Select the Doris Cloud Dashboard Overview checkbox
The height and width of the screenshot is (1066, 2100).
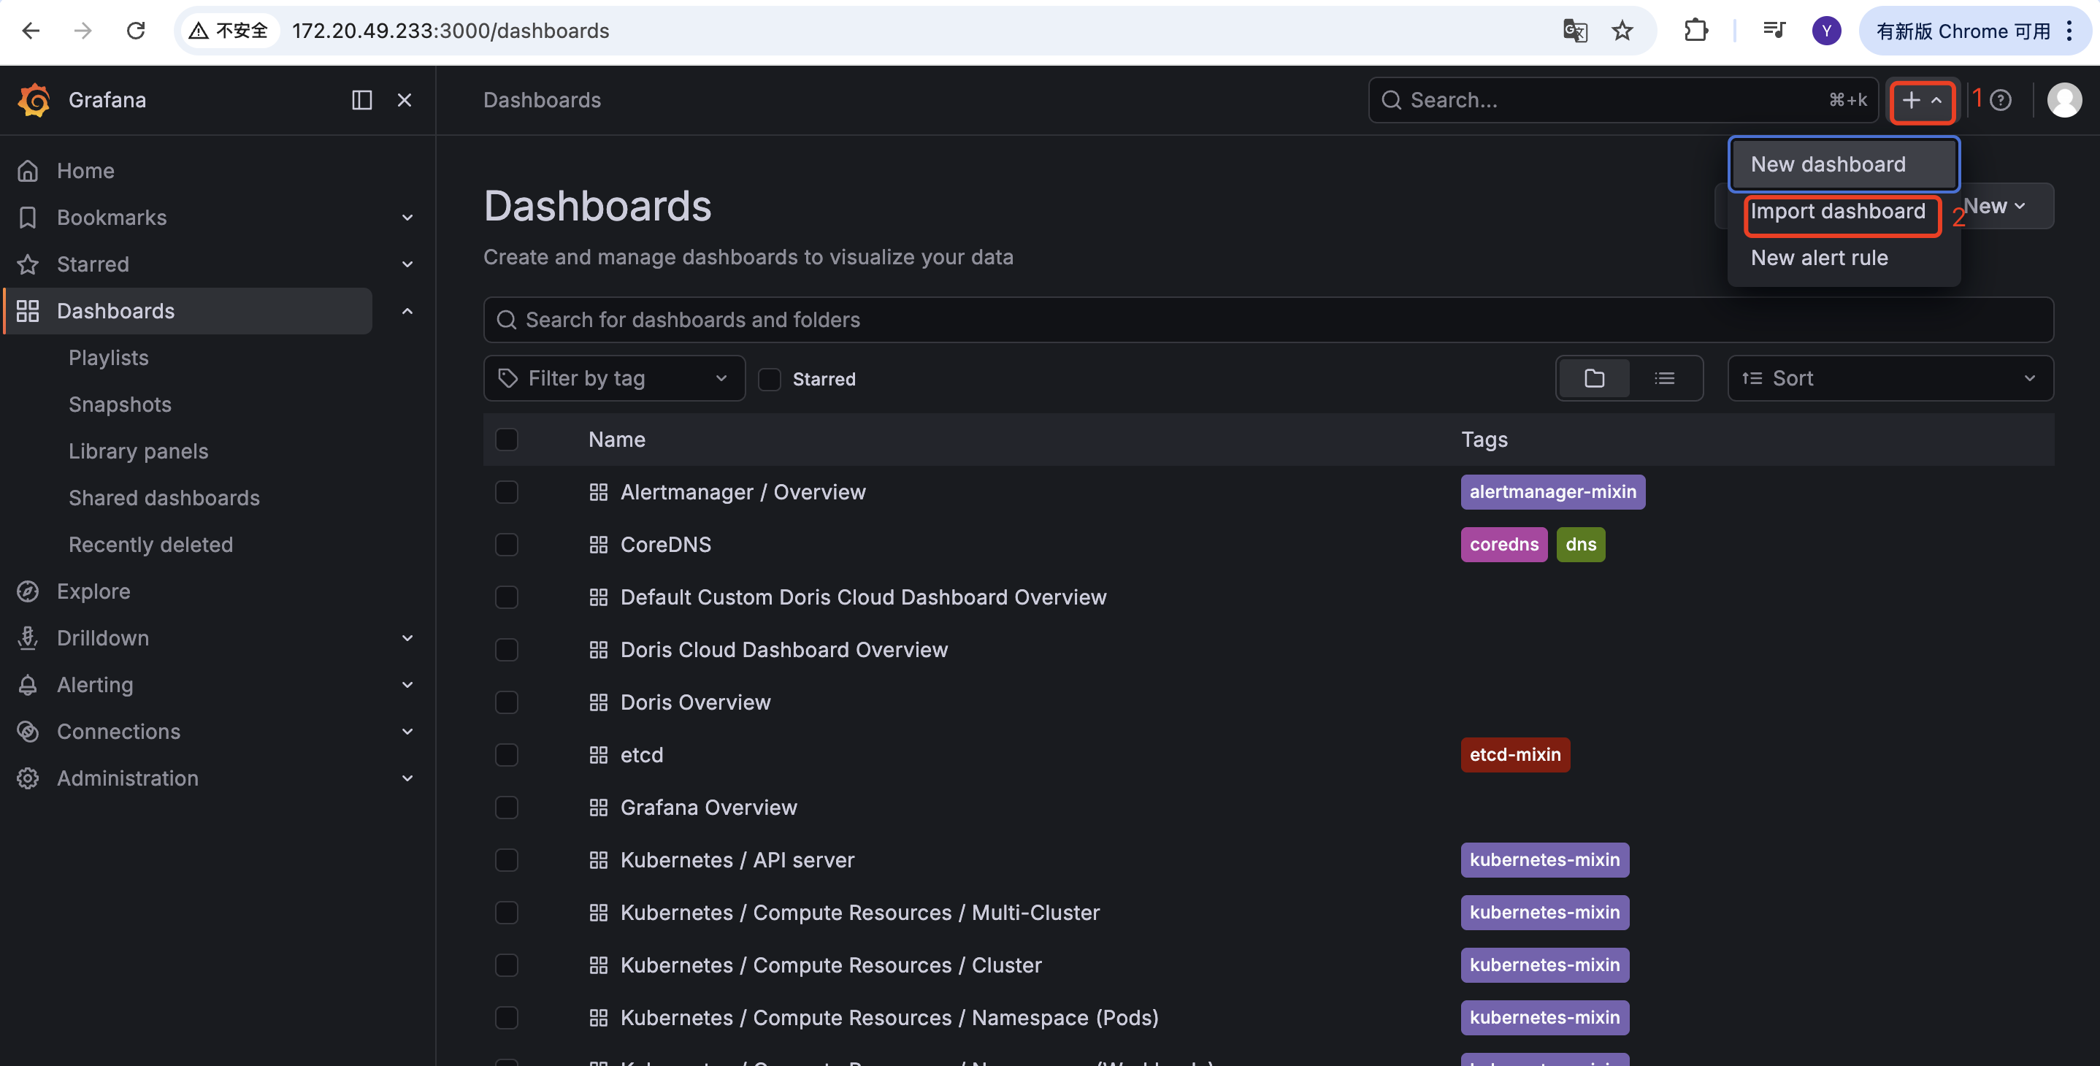pos(506,650)
